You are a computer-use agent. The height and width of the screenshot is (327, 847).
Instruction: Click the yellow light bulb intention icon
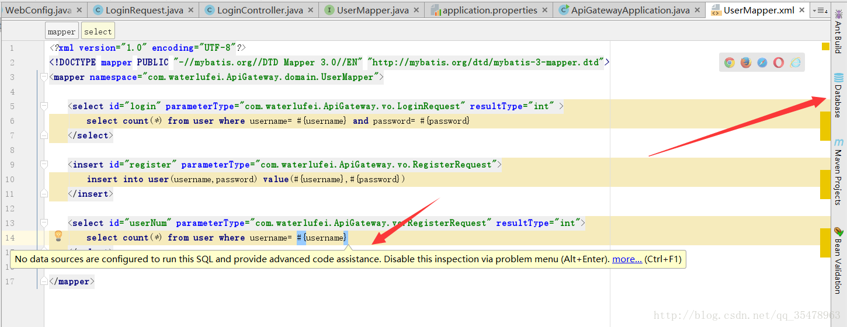(58, 236)
